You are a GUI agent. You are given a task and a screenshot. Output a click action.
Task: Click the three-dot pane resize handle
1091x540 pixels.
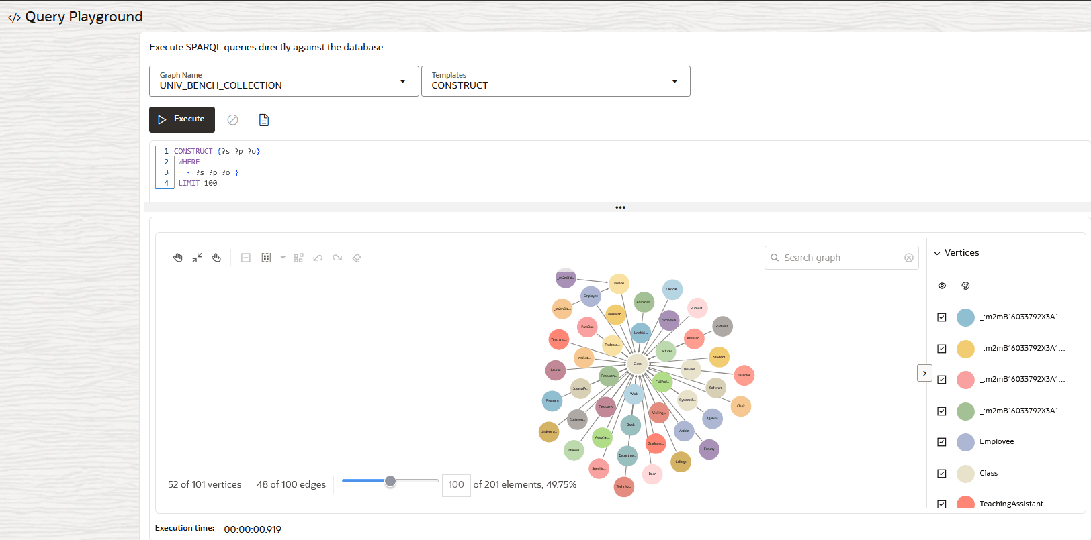pos(620,207)
